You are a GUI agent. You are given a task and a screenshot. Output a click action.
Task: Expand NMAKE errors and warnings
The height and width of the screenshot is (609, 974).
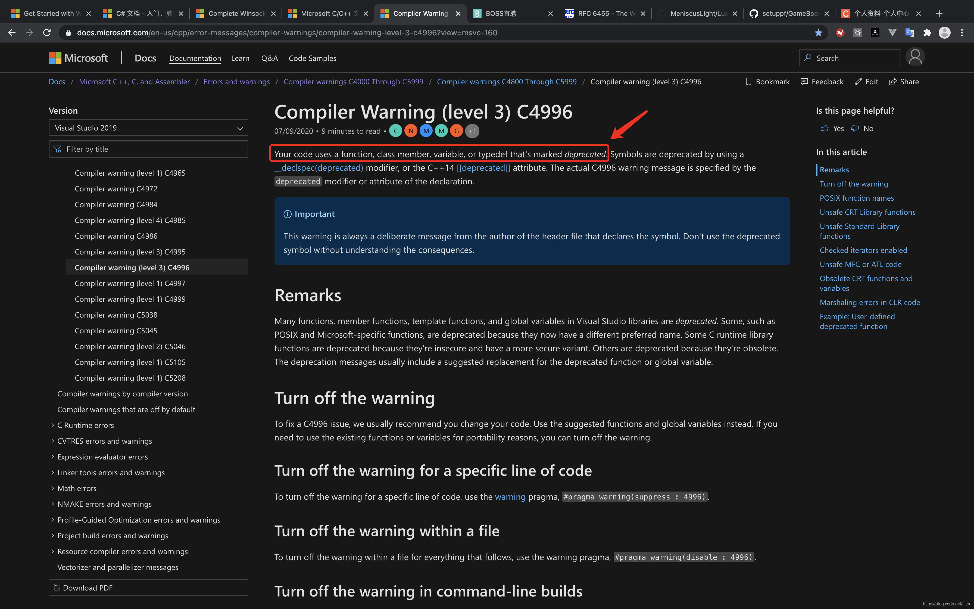click(52, 504)
